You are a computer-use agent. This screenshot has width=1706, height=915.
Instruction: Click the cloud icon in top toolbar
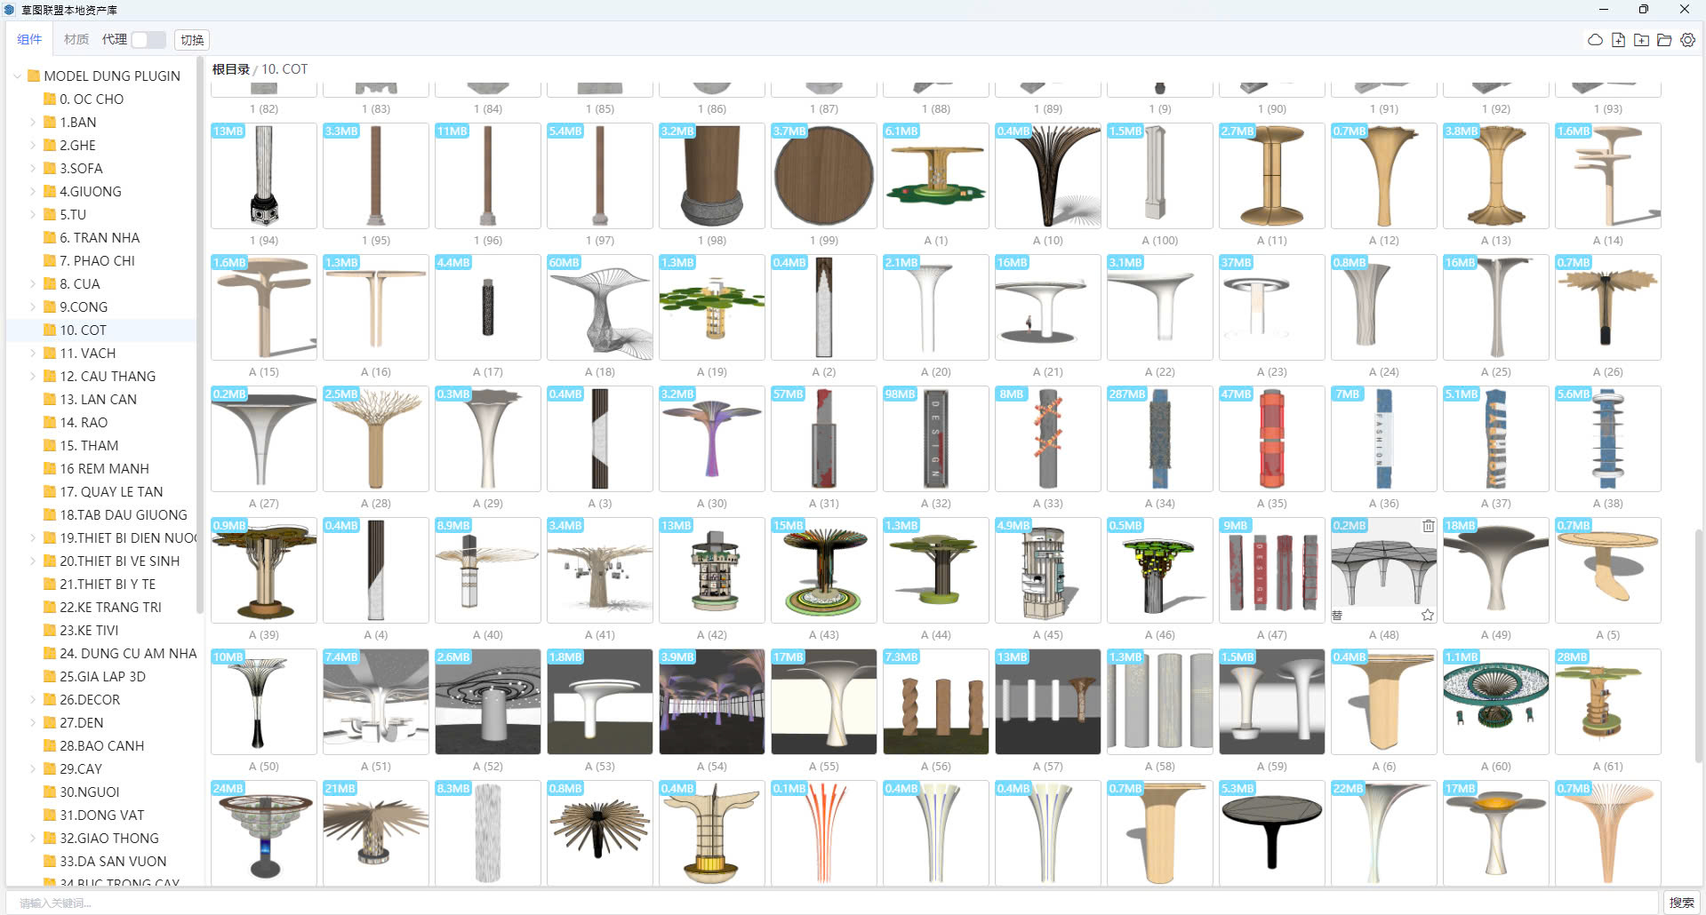[x=1595, y=40]
